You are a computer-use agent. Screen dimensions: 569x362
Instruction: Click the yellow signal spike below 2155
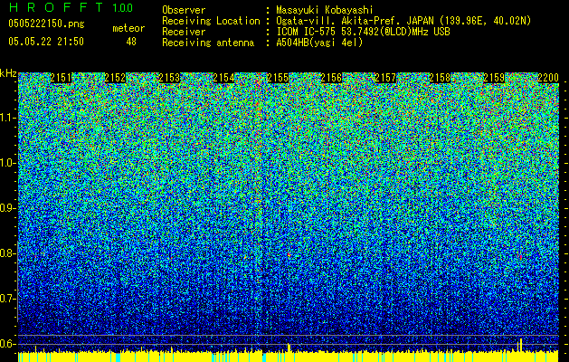click(x=289, y=348)
